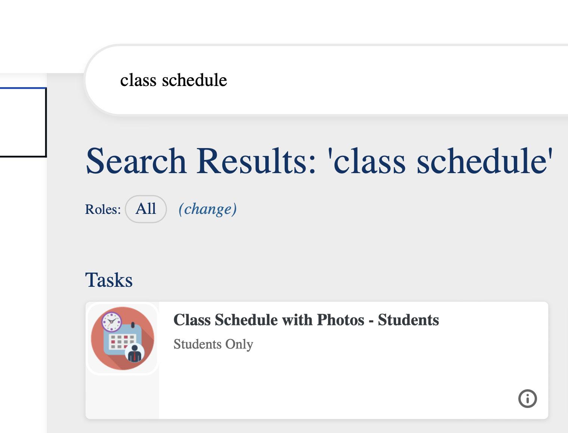Click the white header strip above the sidebar
The height and width of the screenshot is (433, 568).
coord(37,37)
